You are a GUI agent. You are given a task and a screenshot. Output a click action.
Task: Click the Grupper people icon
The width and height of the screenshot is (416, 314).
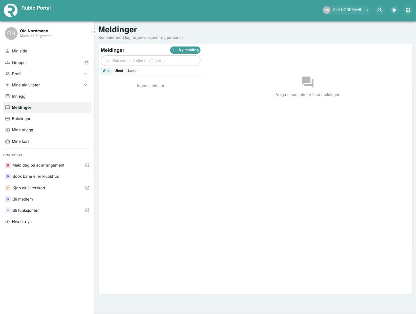click(8, 62)
